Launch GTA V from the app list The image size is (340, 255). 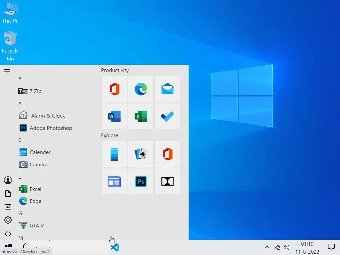click(x=32, y=225)
